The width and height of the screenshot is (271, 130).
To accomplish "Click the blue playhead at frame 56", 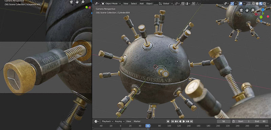I will tap(148, 126).
